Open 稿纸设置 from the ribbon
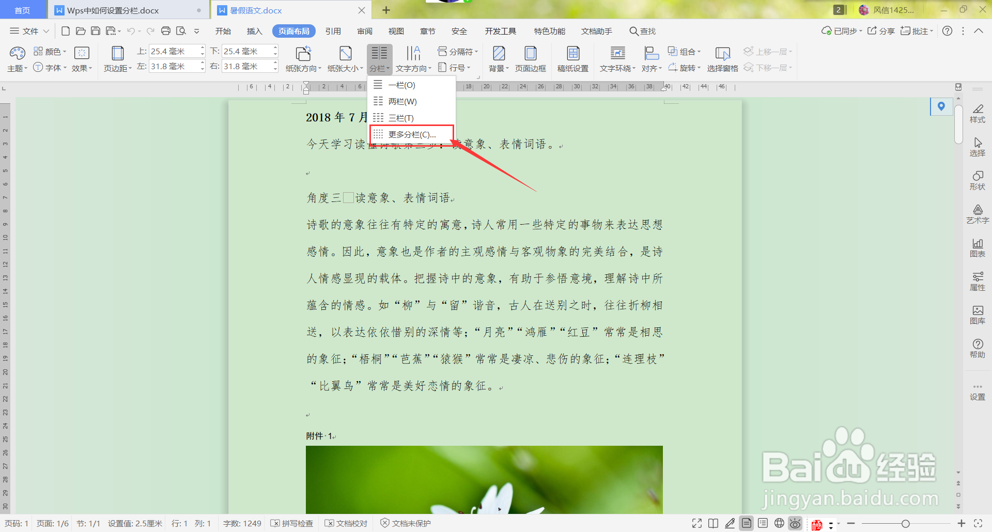The height and width of the screenshot is (532, 992). tap(573, 58)
